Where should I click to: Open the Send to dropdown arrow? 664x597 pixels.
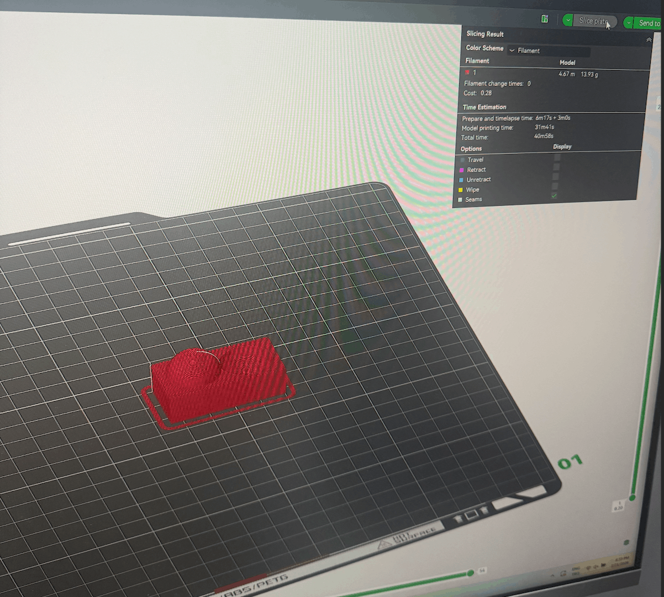point(629,23)
